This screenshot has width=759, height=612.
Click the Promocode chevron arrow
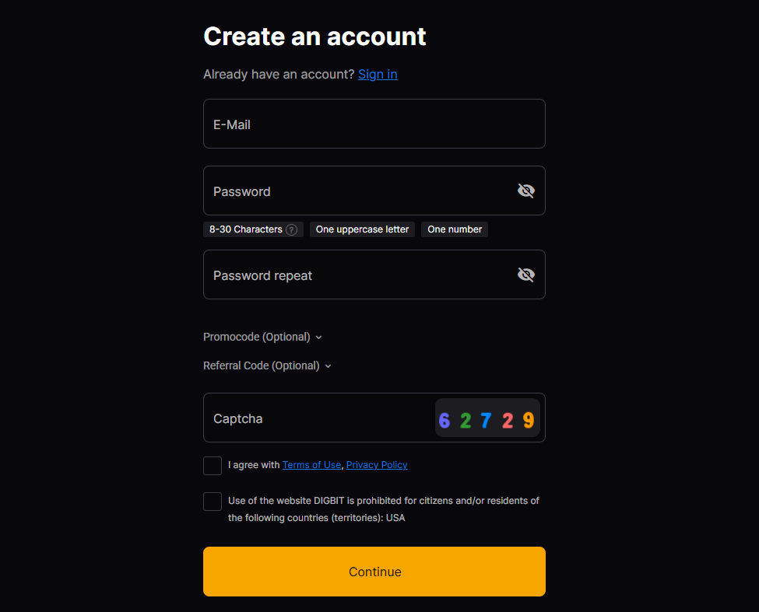[x=319, y=337]
